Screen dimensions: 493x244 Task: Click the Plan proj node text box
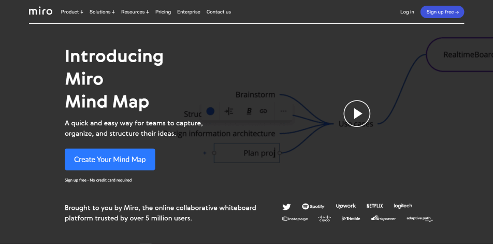tap(247, 153)
